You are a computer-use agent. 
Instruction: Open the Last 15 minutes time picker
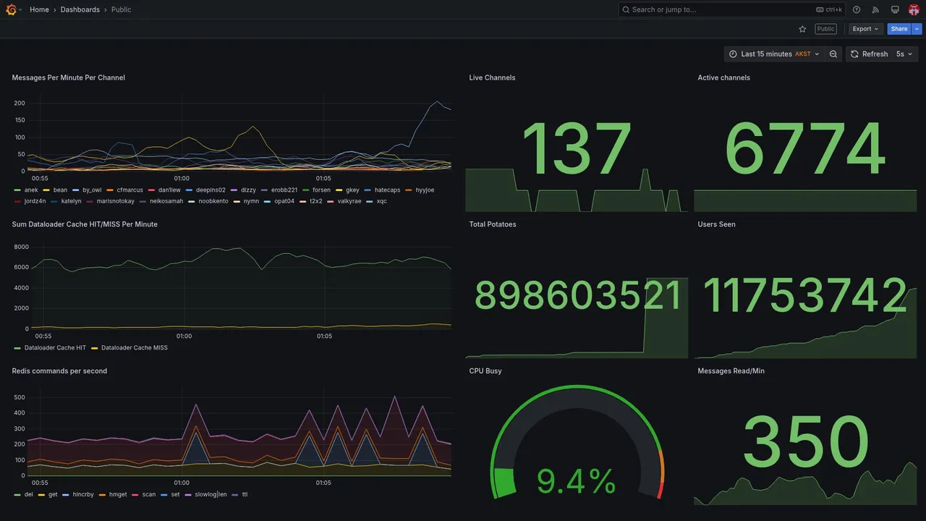[774, 54]
